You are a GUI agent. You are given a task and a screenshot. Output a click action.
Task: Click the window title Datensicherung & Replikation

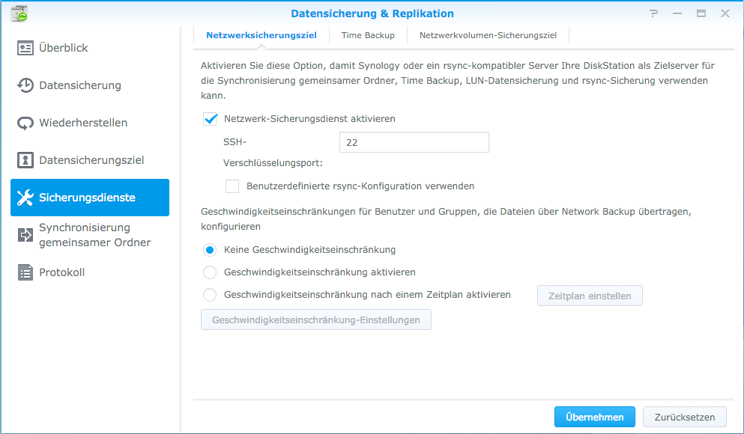coord(372,13)
